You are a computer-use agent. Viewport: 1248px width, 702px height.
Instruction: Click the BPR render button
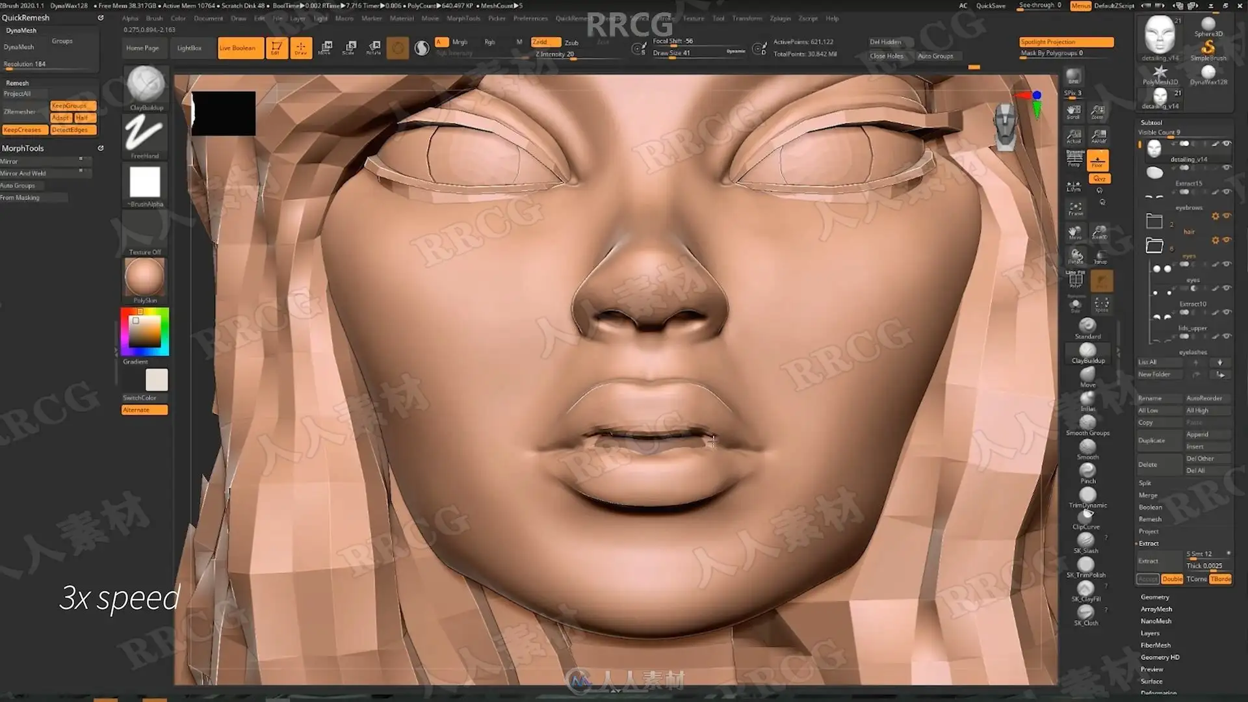(1073, 77)
